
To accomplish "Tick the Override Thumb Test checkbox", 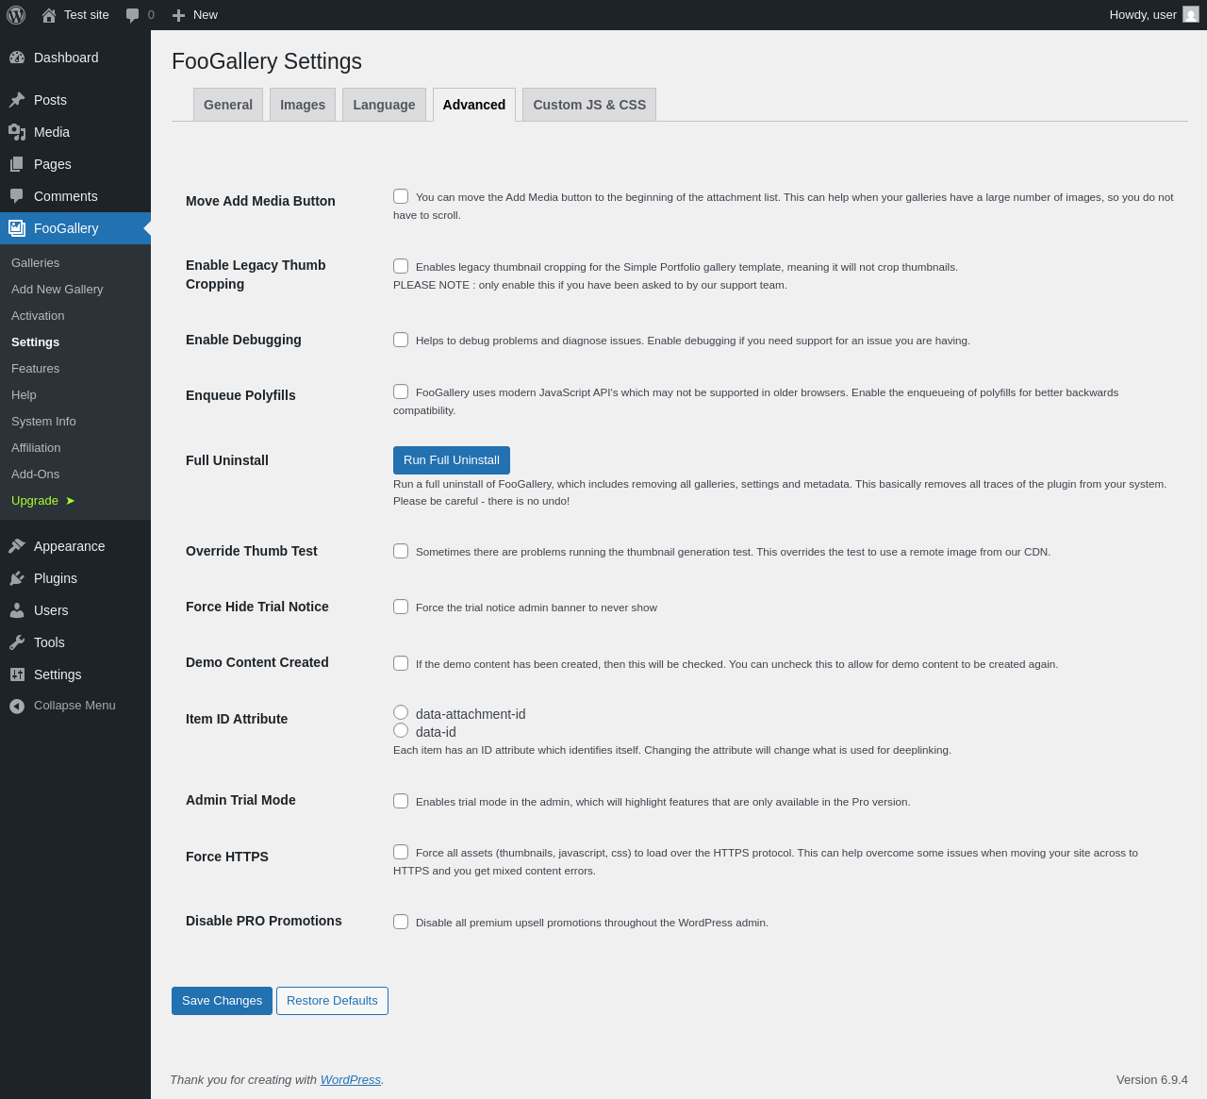I will 401,551.
